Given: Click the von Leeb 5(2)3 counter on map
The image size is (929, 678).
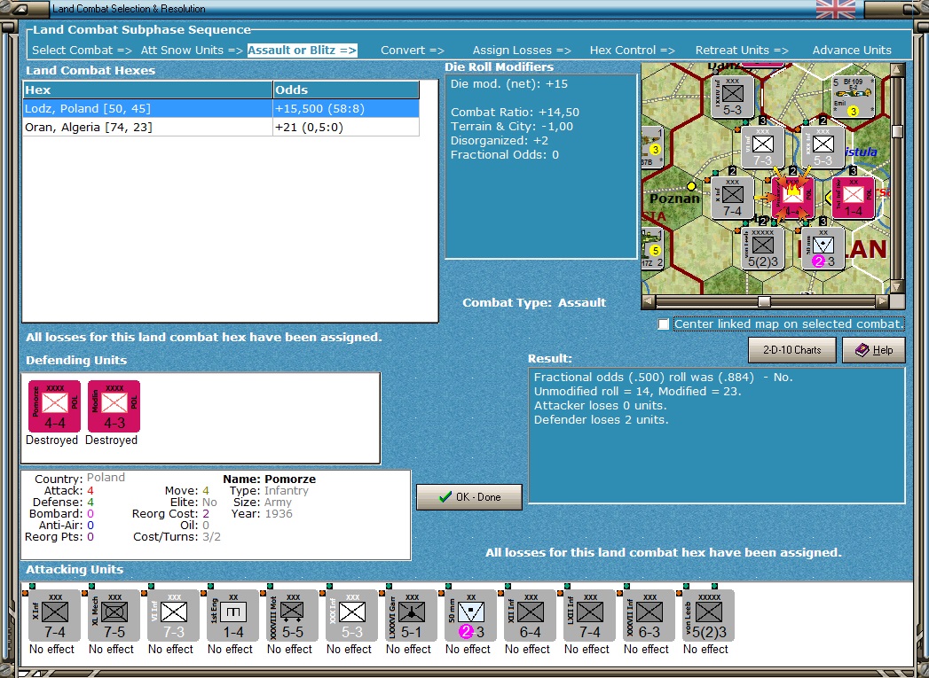Looking at the screenshot, I should 762,249.
